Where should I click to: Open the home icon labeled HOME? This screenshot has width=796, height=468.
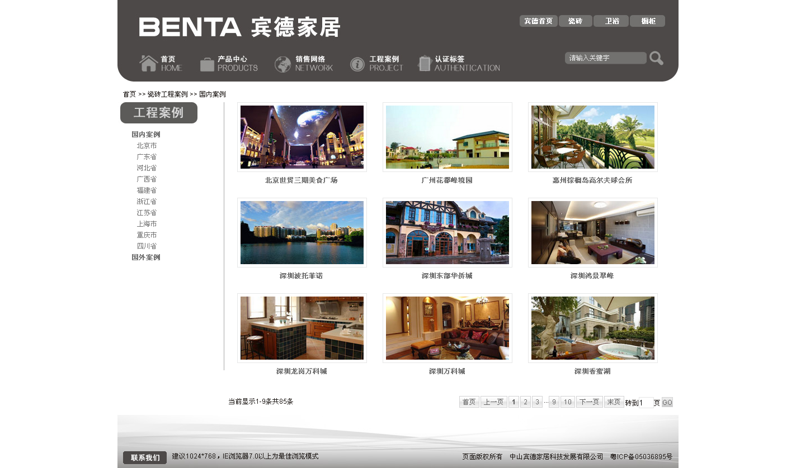point(148,63)
